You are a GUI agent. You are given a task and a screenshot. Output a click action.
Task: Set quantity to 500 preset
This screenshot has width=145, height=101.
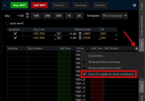(59, 16)
